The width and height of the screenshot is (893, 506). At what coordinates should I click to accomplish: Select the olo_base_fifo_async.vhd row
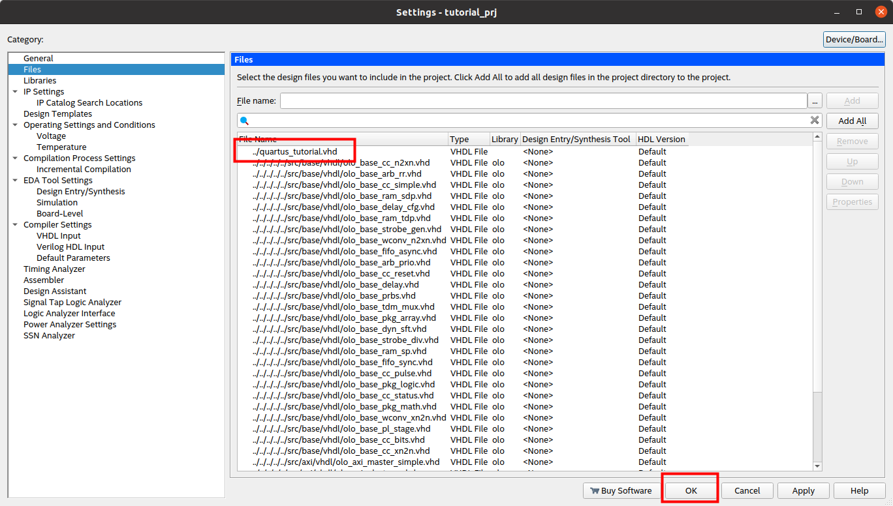[525, 252]
